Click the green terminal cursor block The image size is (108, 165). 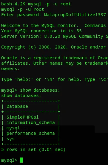click(21, 160)
